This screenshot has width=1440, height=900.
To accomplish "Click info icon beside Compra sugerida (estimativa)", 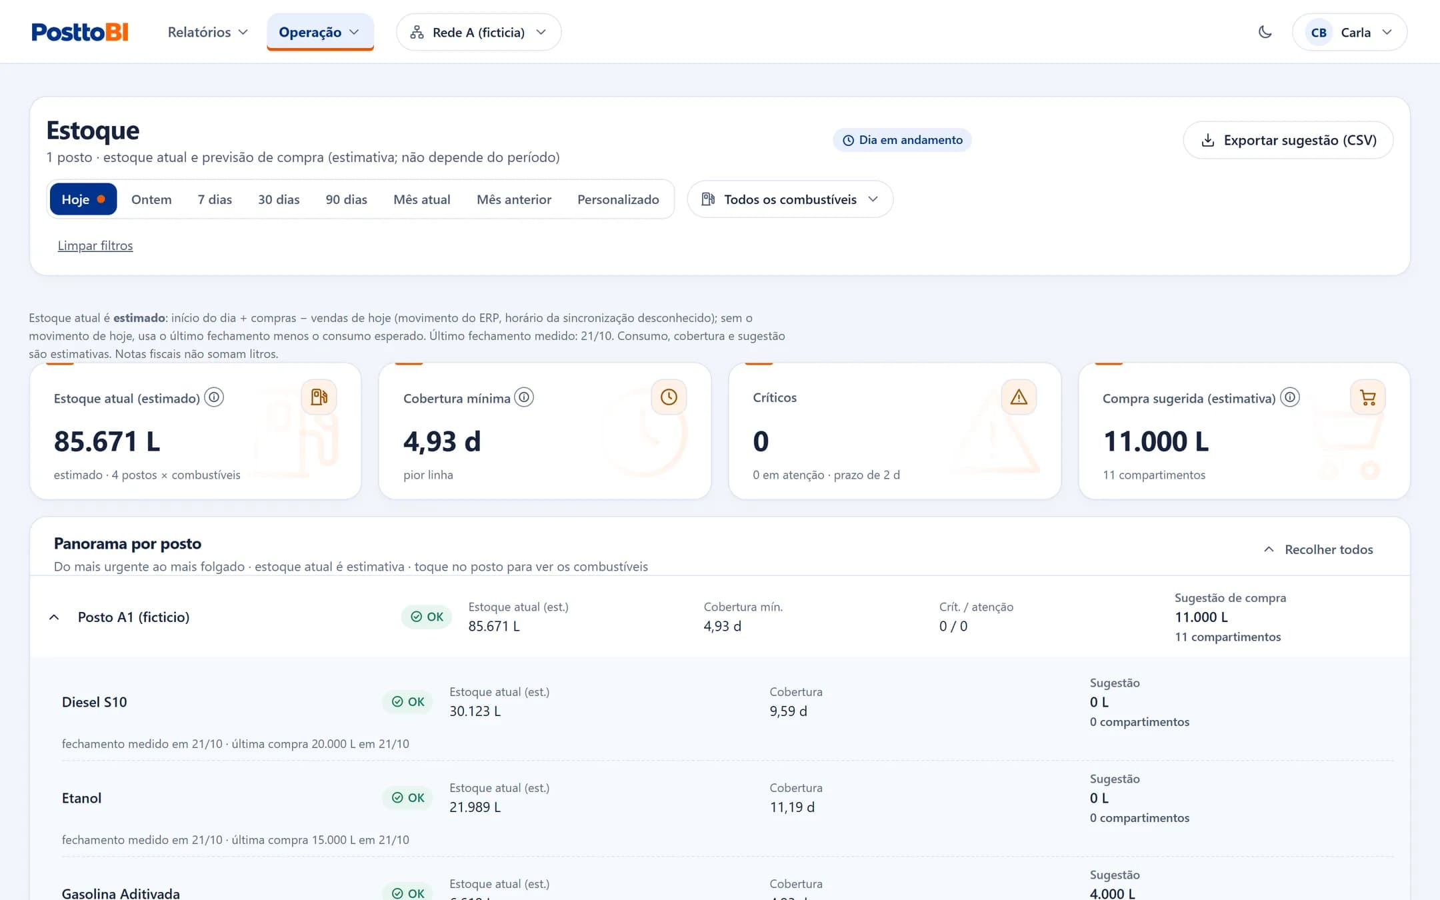I will (1290, 397).
